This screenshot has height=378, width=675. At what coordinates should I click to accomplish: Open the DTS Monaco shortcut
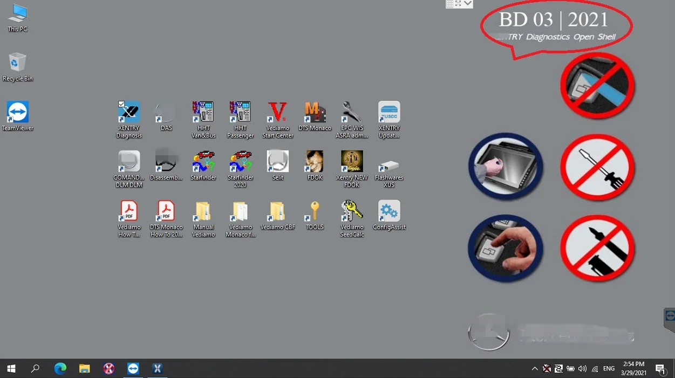[315, 112]
